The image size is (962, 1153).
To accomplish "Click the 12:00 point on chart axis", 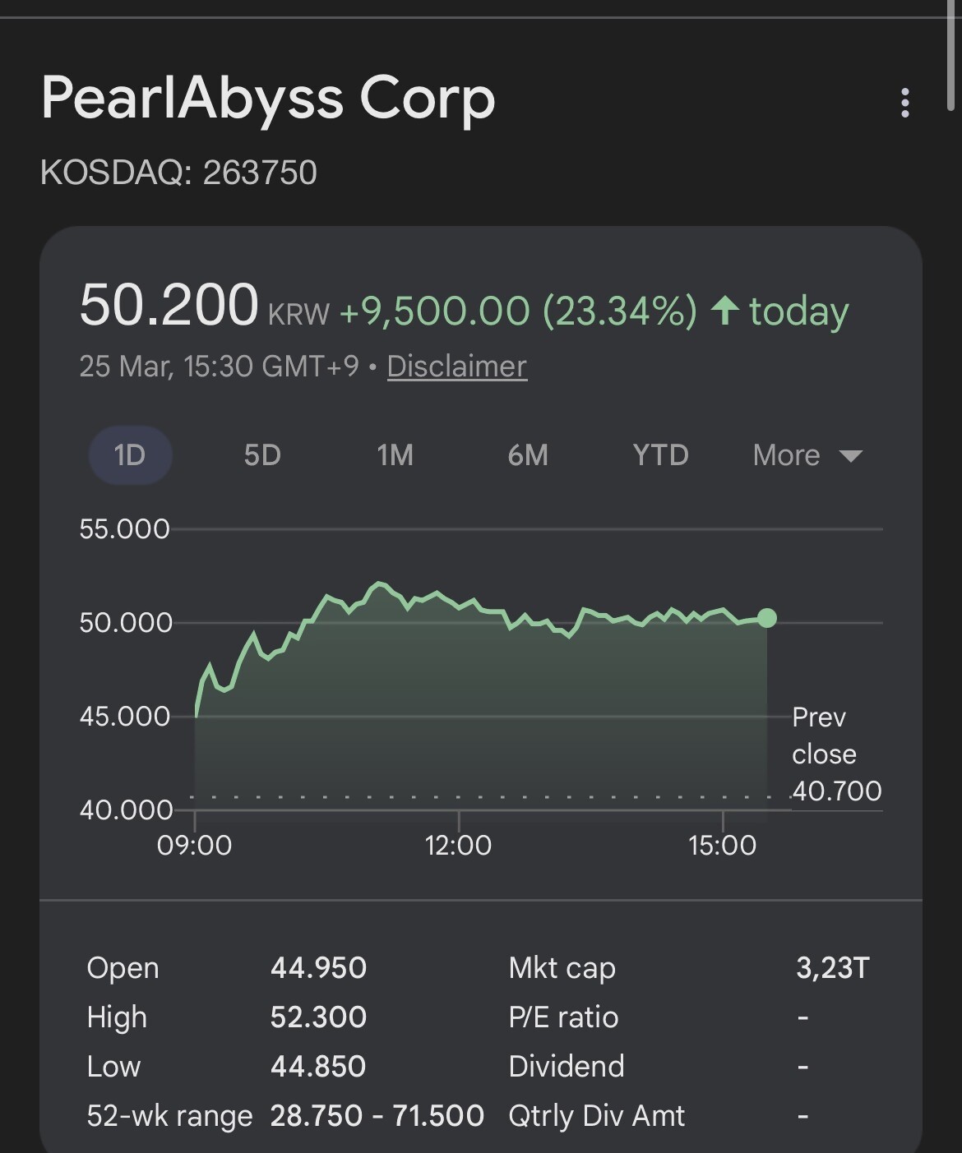I will tap(458, 845).
